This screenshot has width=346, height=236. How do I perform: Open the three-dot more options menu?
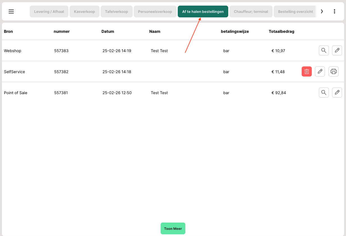pyautogui.click(x=334, y=11)
